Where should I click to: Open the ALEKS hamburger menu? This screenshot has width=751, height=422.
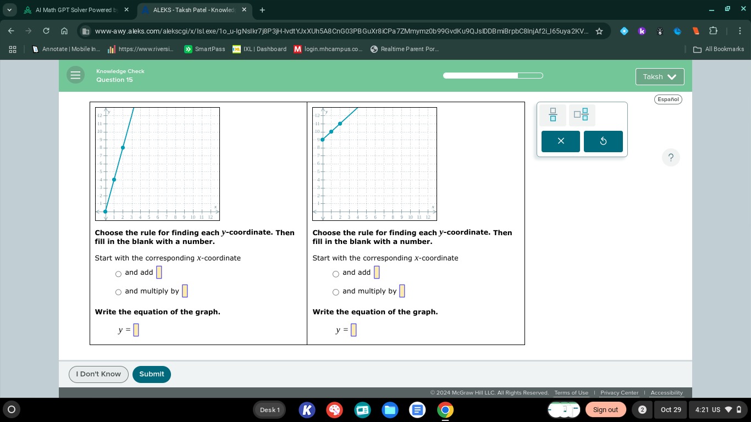76,75
